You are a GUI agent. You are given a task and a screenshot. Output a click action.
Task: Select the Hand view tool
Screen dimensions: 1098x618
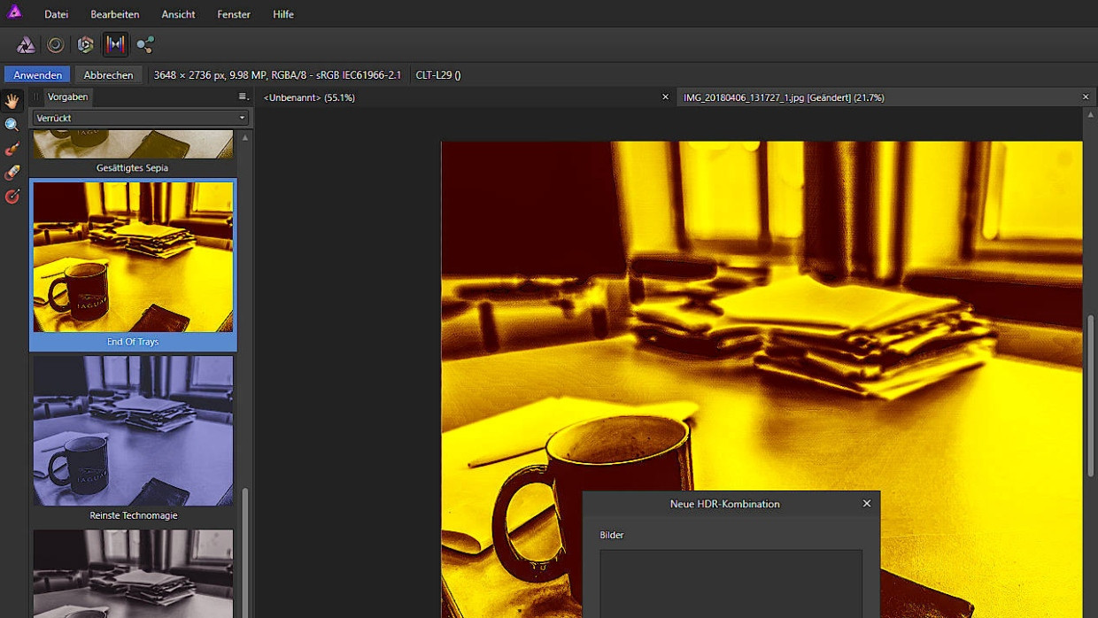[12, 101]
